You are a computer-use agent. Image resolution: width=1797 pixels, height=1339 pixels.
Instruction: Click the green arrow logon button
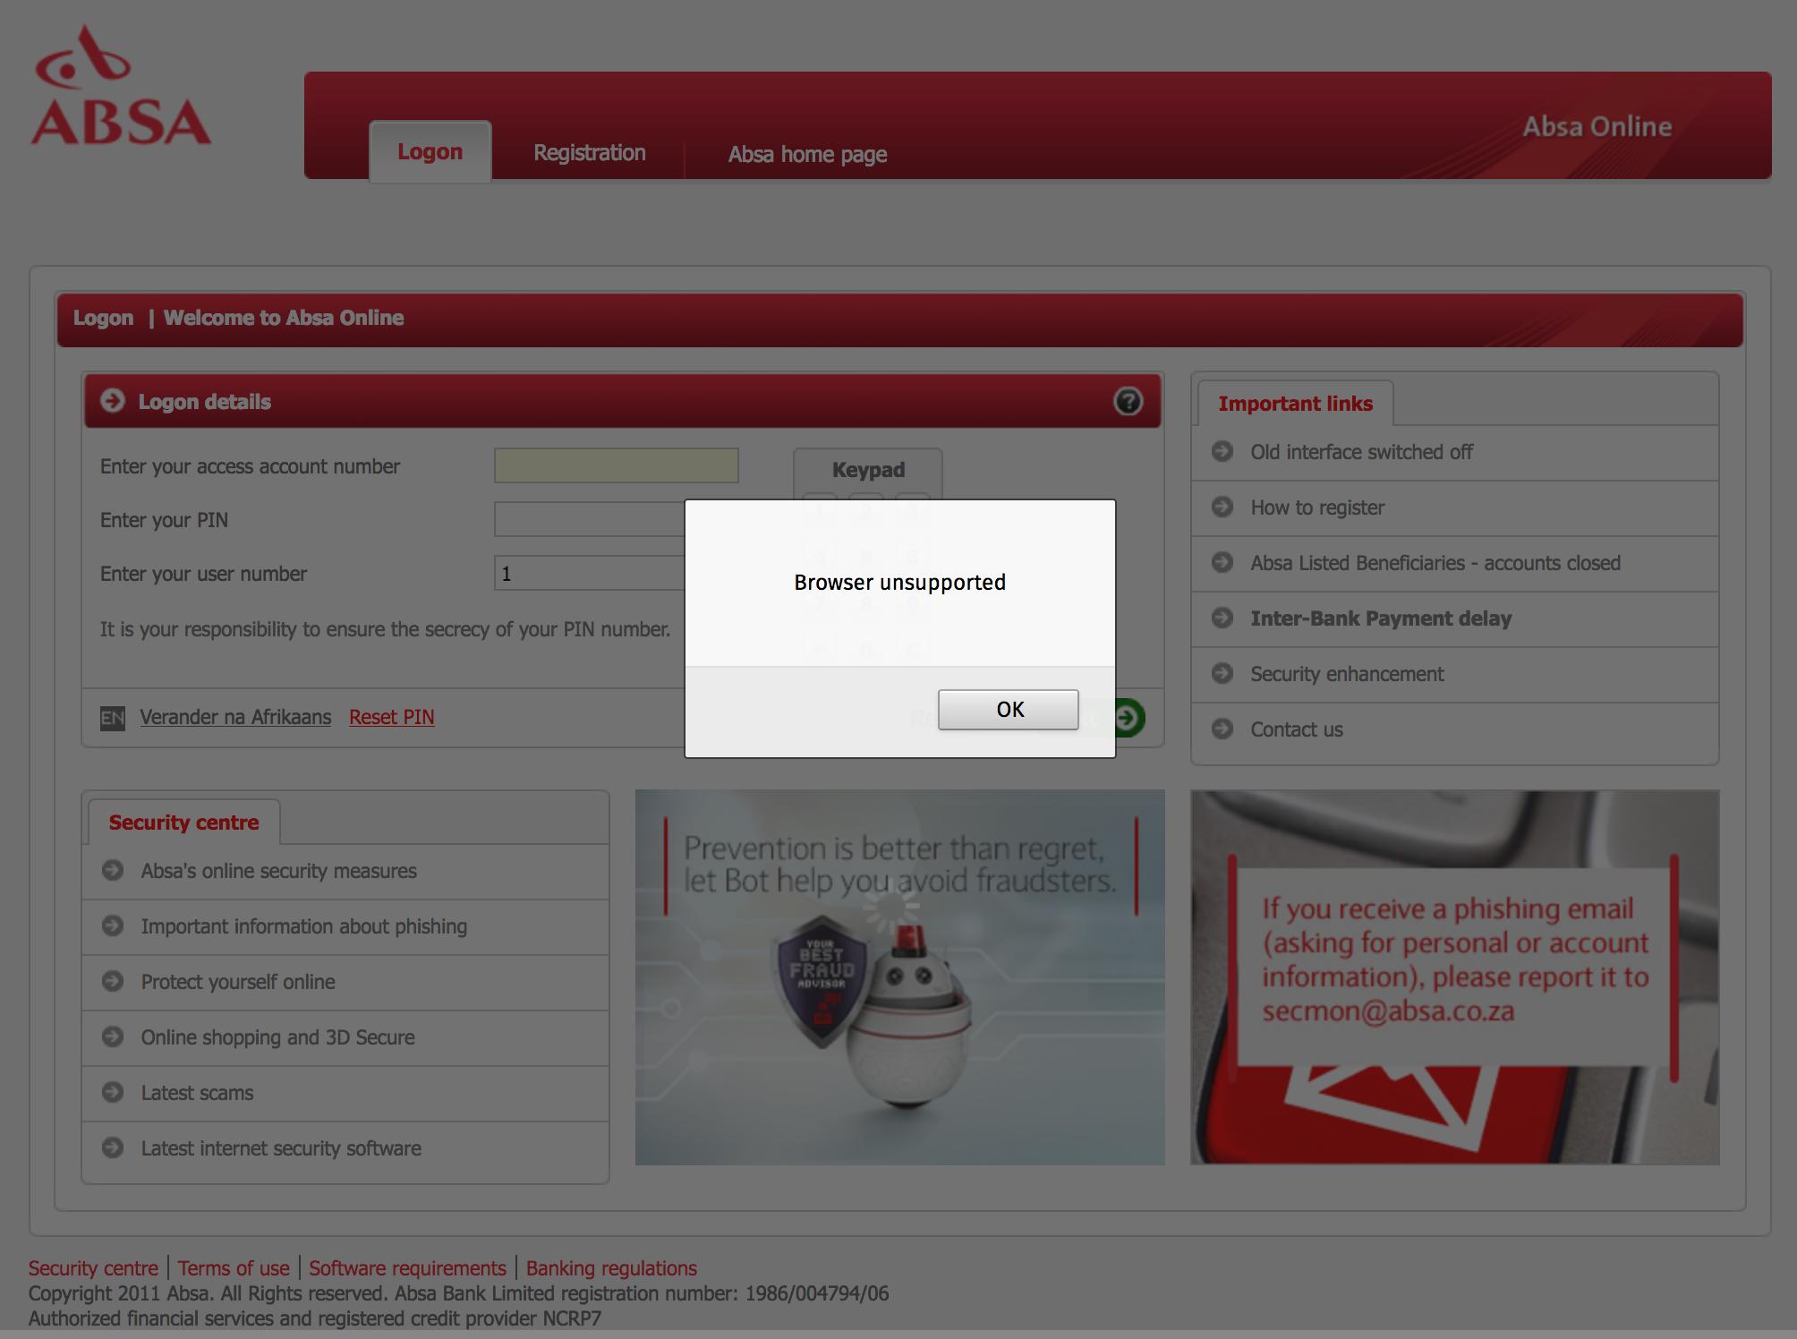pos(1129,717)
